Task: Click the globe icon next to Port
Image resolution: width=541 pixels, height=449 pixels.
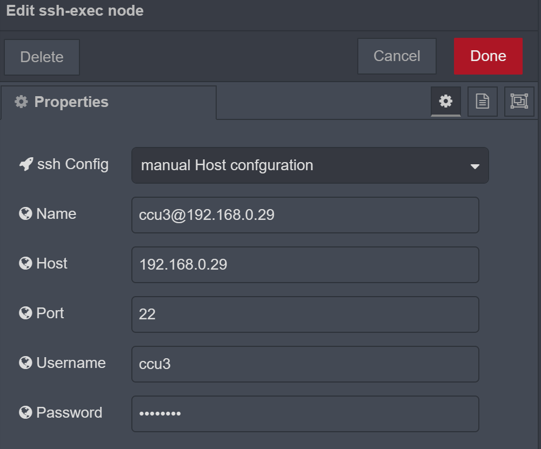Action: click(25, 312)
